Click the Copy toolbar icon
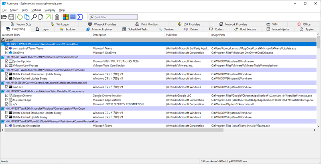The image size is (321, 164). pyautogui.click(x=27, y=17)
